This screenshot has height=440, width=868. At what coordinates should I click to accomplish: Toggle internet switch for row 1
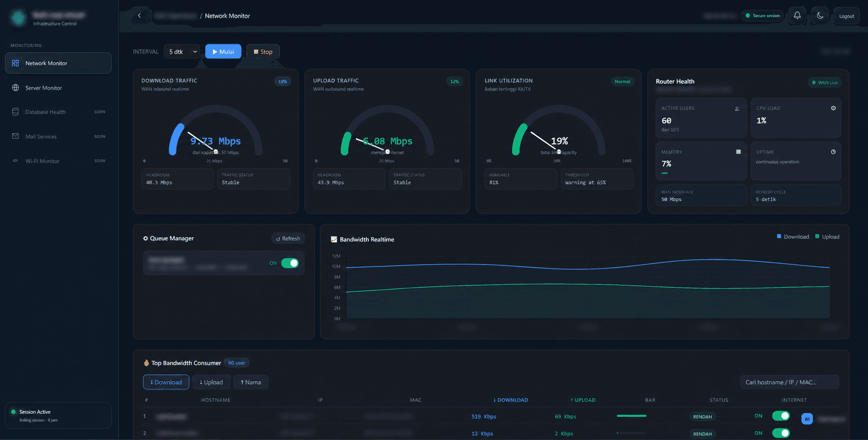(x=781, y=416)
